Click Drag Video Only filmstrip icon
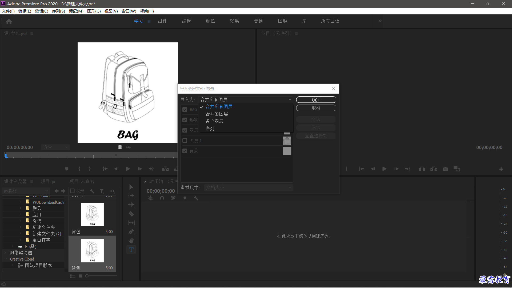The height and width of the screenshot is (288, 512). [x=120, y=147]
